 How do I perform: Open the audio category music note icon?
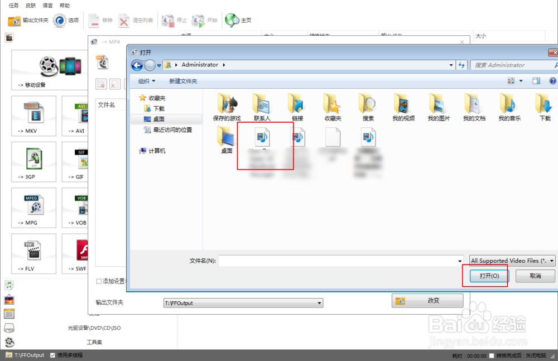click(x=9, y=285)
